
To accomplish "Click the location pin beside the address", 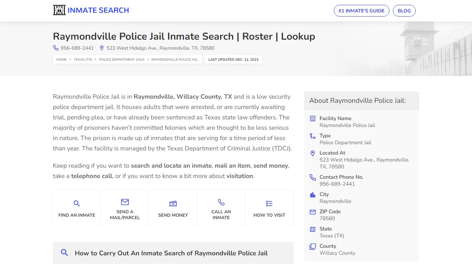I will (102, 48).
